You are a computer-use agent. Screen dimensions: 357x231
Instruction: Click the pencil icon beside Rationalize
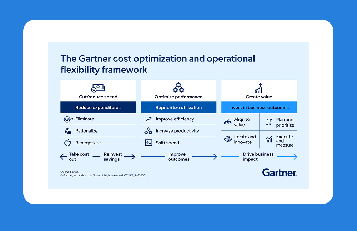click(67, 131)
